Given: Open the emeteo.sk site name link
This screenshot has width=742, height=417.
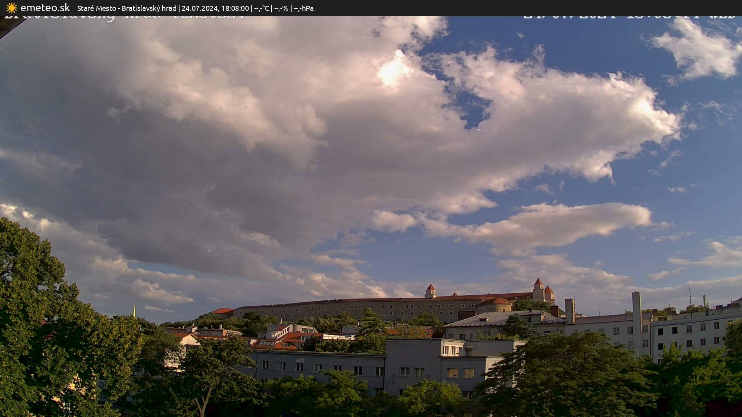Looking at the screenshot, I should [x=45, y=8].
